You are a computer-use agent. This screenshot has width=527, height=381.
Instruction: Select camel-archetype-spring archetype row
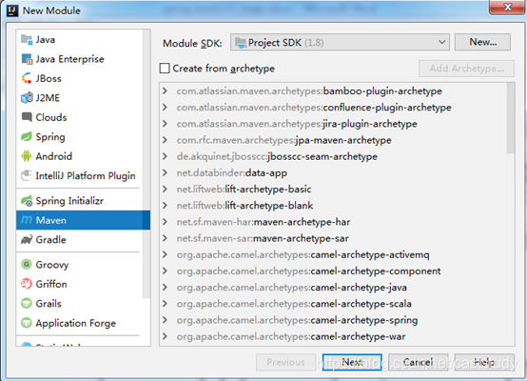333,320
